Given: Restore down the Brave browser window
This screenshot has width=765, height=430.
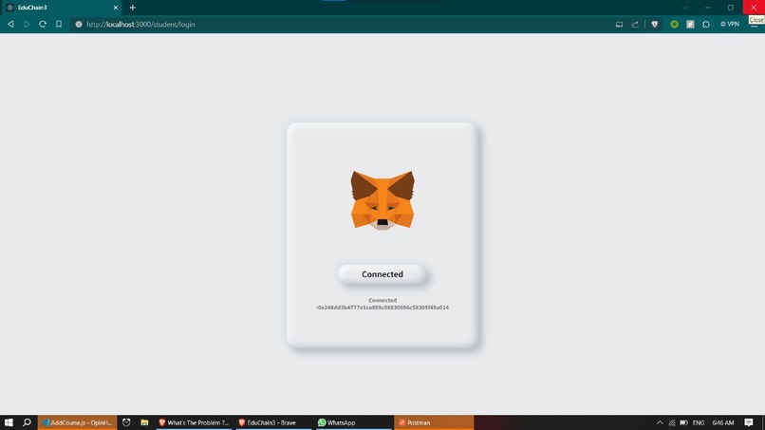Looking at the screenshot, I should click(x=731, y=8).
